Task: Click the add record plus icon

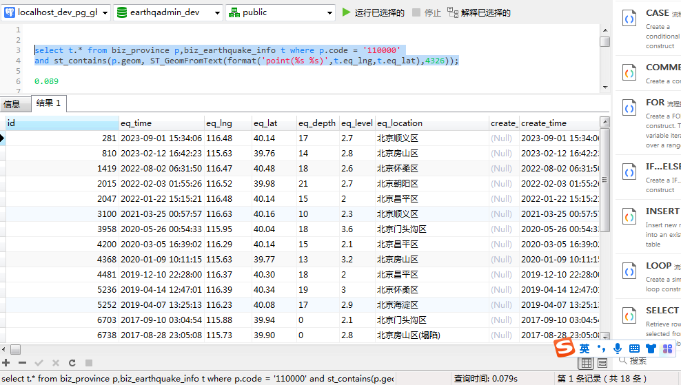Action: pyautogui.click(x=6, y=363)
